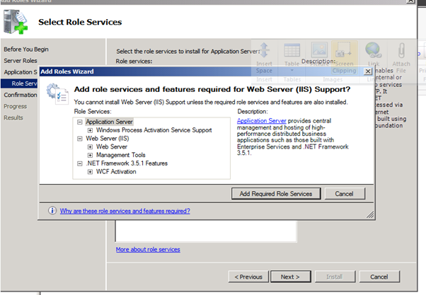426x295 pixels.
Task: Collapse .NET Framework 3.5.1 Features node
Action: pos(79,163)
